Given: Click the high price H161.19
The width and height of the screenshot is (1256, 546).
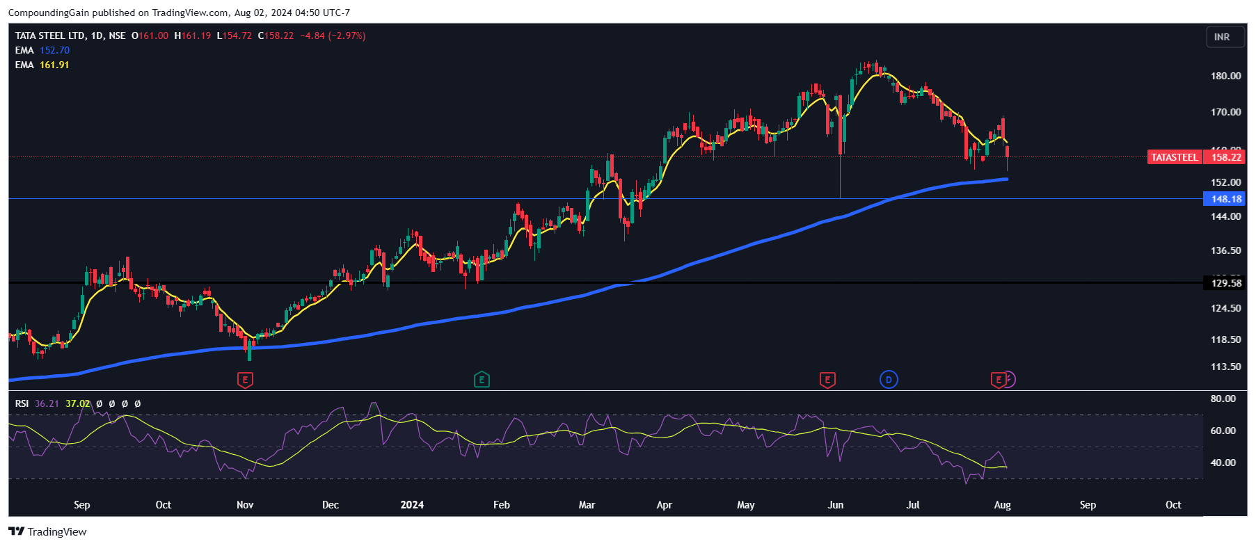Looking at the screenshot, I should pyautogui.click(x=193, y=35).
